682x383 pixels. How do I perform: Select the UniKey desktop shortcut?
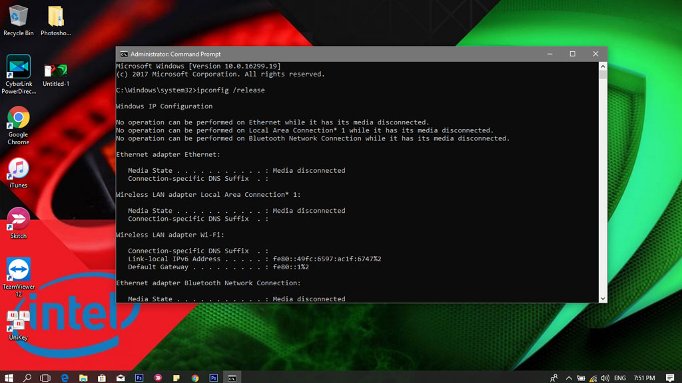[x=18, y=324]
